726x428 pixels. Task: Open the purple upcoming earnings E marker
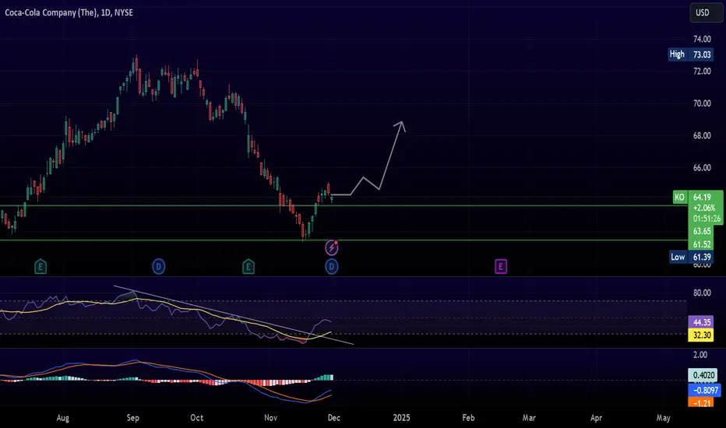click(x=501, y=266)
